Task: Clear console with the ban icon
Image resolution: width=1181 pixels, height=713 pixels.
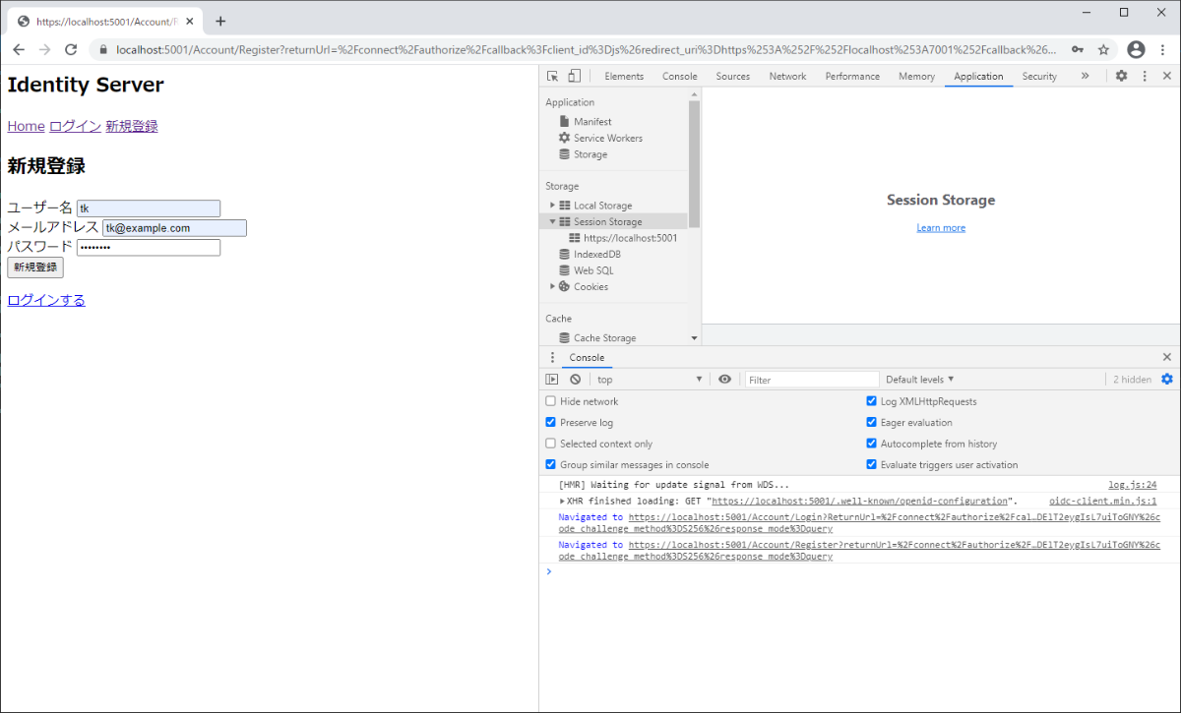Action: tap(576, 380)
